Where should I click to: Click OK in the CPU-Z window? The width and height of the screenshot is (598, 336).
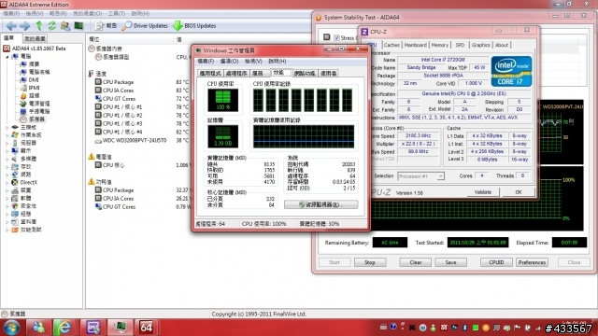click(519, 192)
